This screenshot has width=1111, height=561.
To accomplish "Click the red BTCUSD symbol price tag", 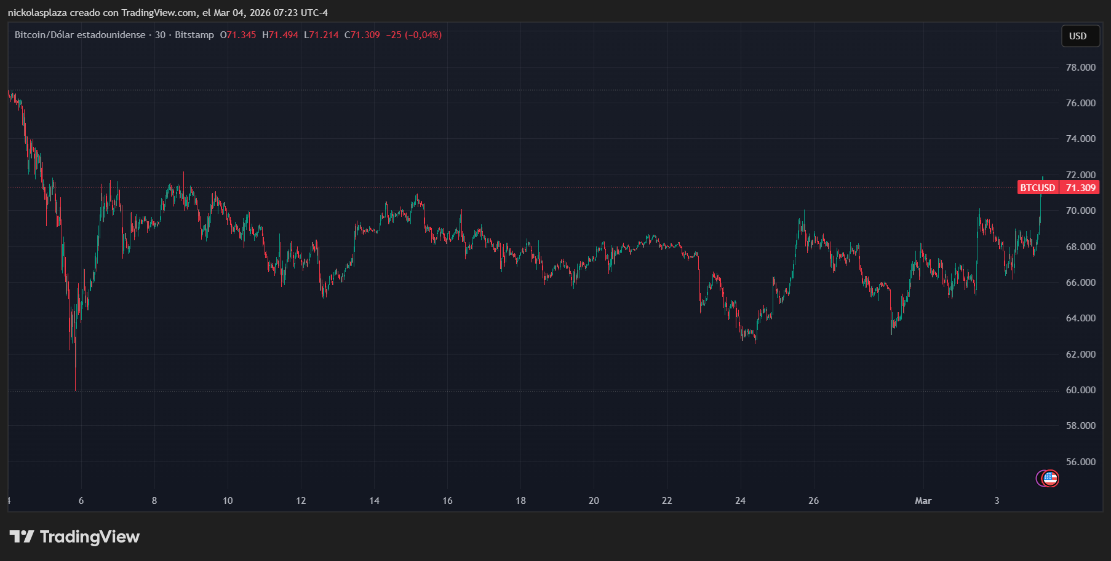I will pos(1037,188).
